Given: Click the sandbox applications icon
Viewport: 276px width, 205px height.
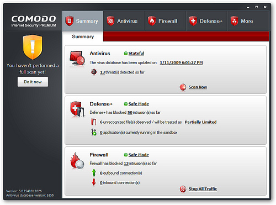Looking at the screenshot, I should 94,132.
